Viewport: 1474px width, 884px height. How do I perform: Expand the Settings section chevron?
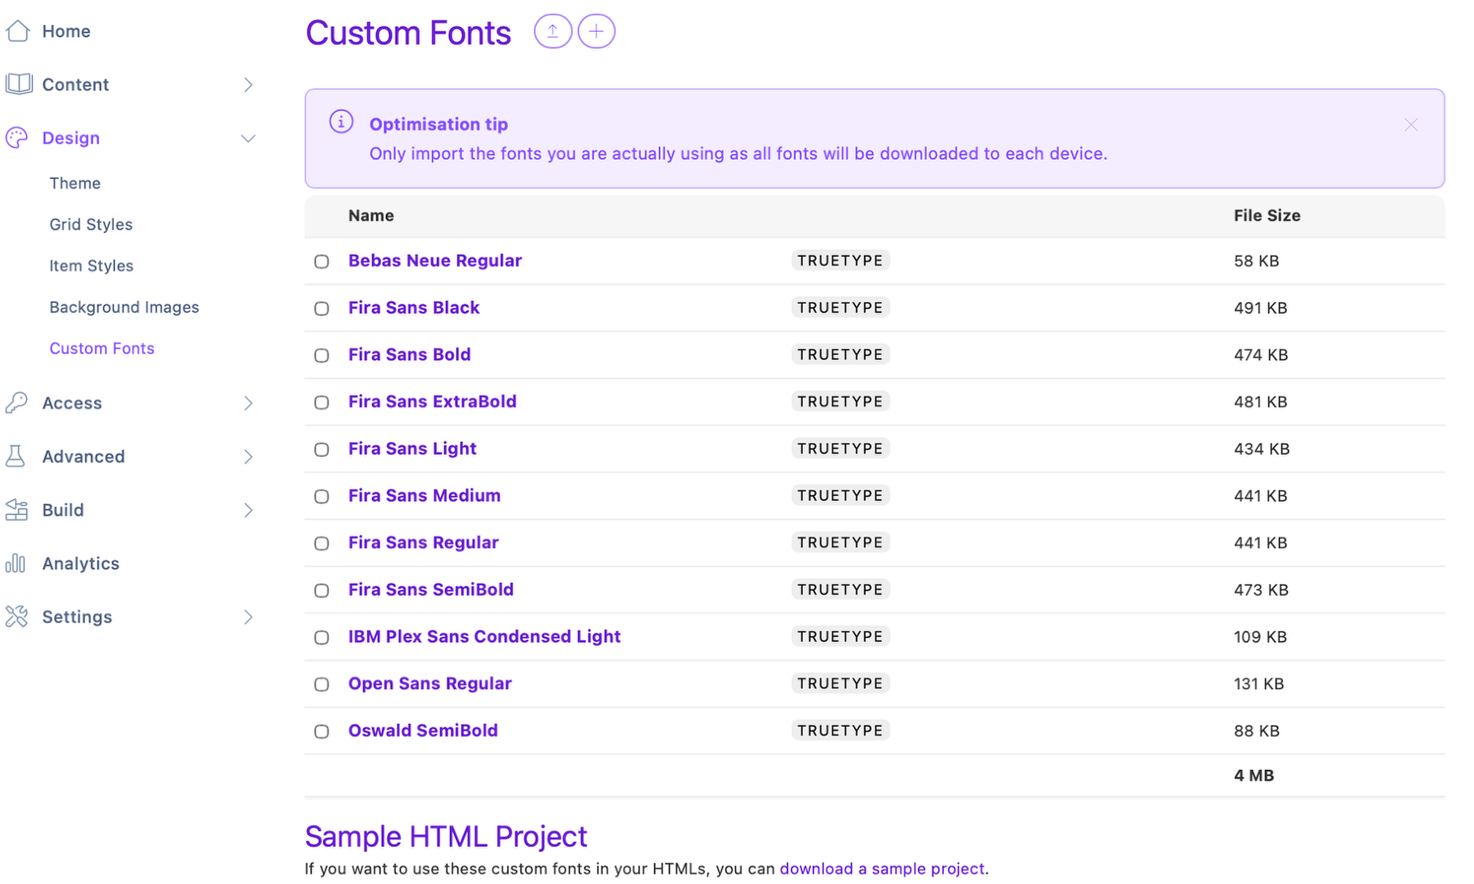(248, 617)
